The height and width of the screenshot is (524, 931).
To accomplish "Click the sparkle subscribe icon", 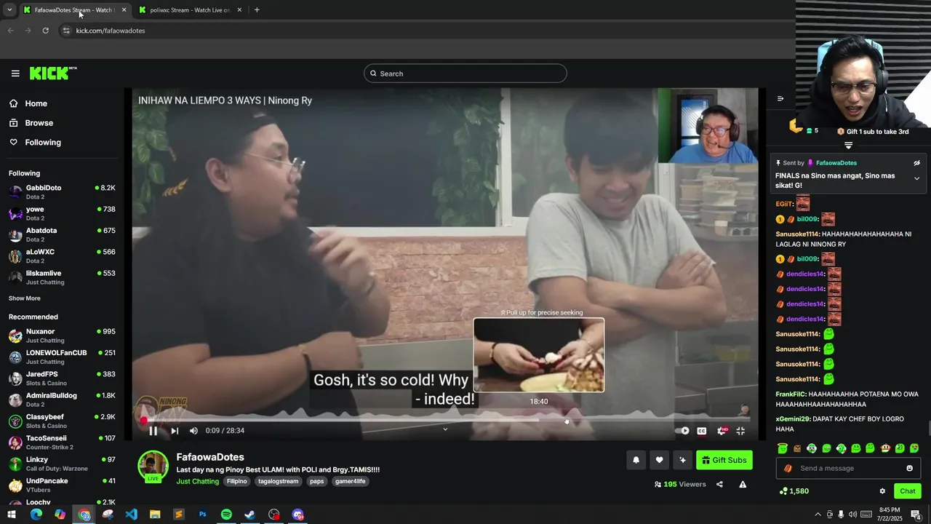I will coord(682,460).
